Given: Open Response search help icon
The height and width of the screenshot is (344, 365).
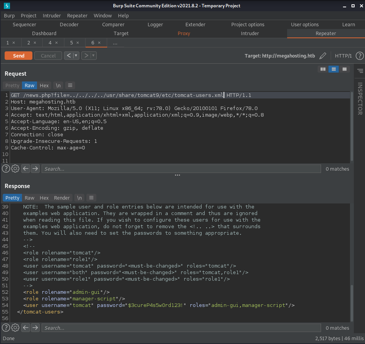Looking at the screenshot, I should (6, 328).
